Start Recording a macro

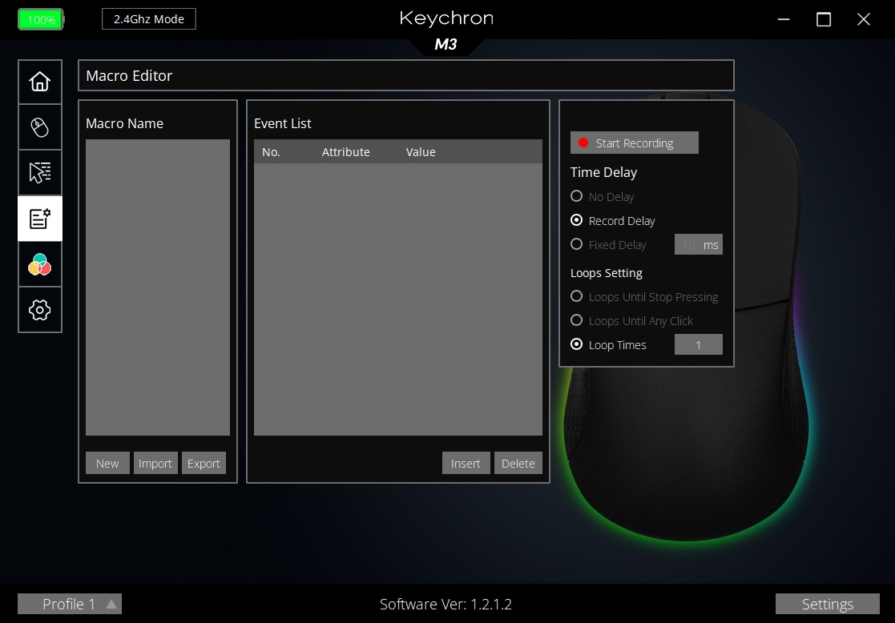tap(634, 143)
